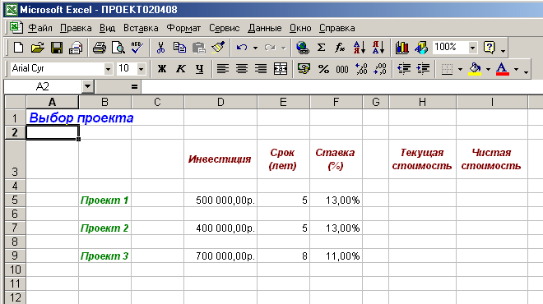The height and width of the screenshot is (304, 543).
Task: Click the equals Edit Formula button
Action: pyautogui.click(x=134, y=87)
